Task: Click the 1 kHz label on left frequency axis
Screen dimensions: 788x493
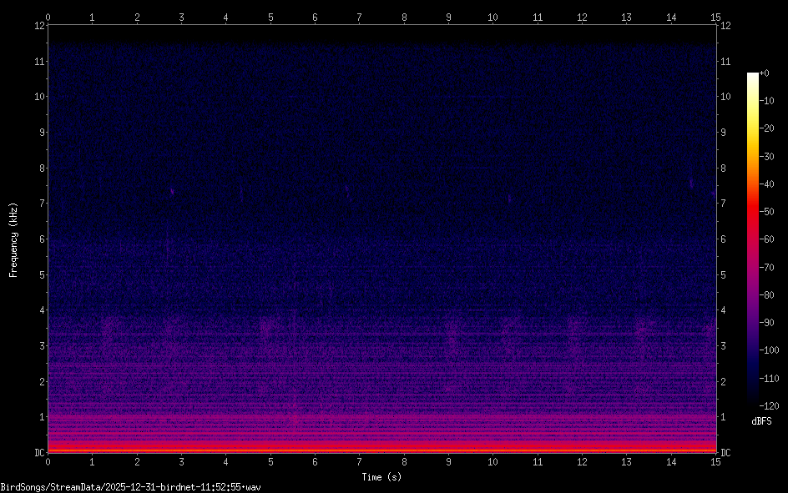Action: [x=41, y=417]
